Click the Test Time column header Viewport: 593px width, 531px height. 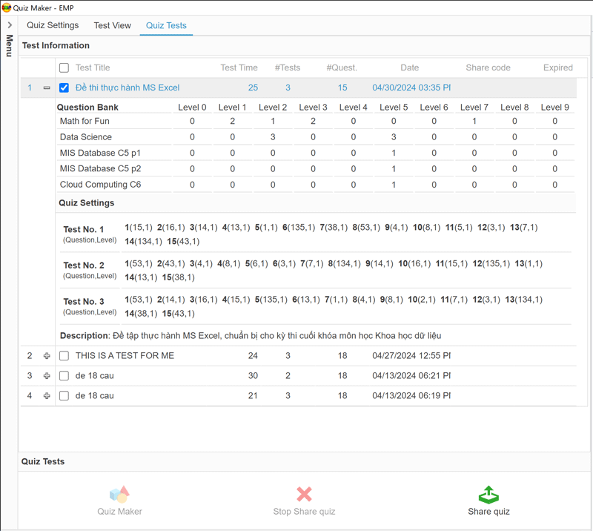(239, 67)
